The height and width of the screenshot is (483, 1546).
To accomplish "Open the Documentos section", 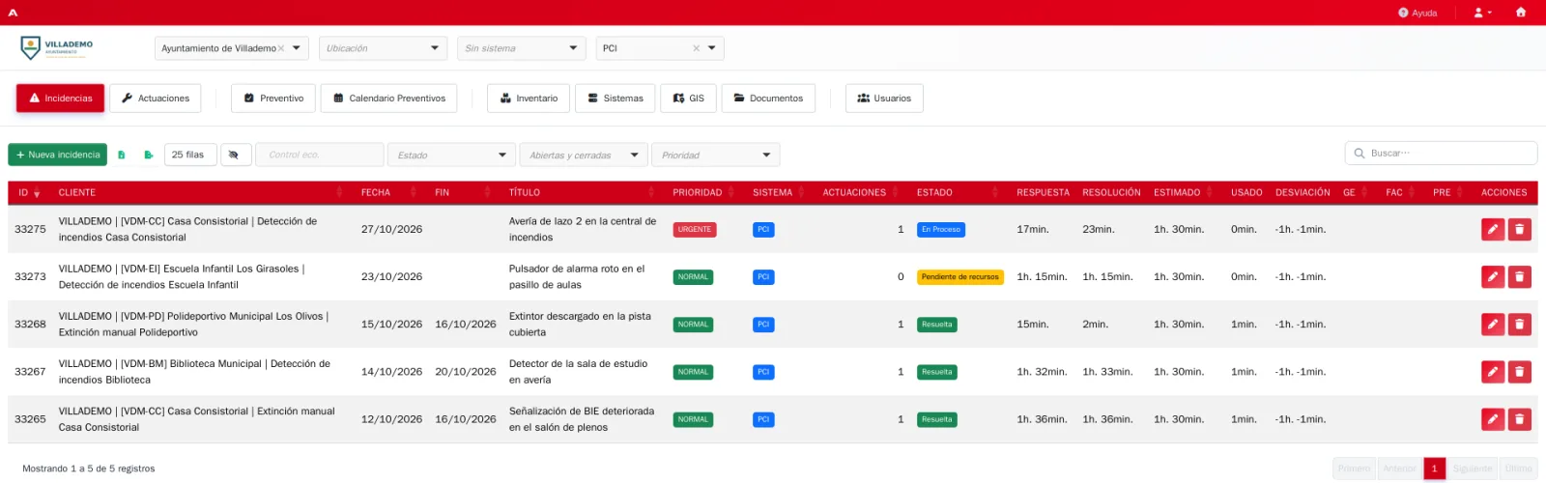I will pyautogui.click(x=768, y=99).
